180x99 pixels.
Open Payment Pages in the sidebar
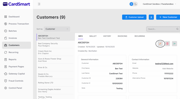16,66
